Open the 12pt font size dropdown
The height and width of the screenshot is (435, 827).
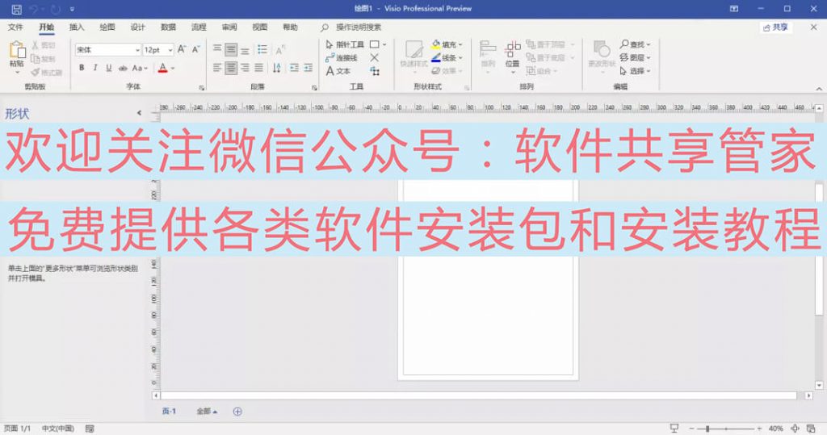(x=170, y=49)
